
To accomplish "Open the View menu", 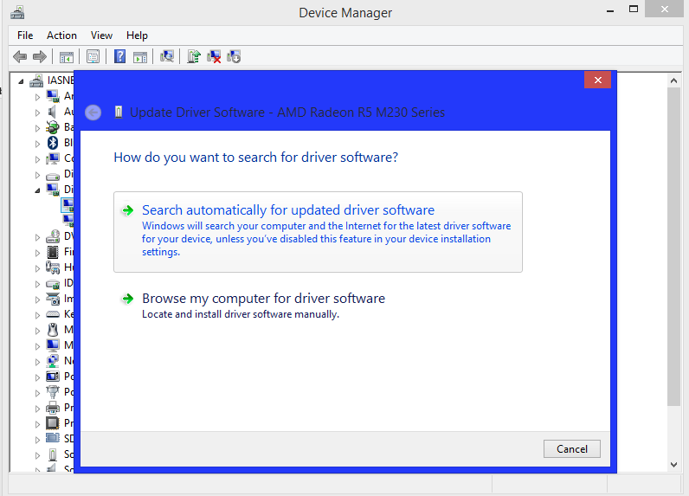I will click(101, 35).
